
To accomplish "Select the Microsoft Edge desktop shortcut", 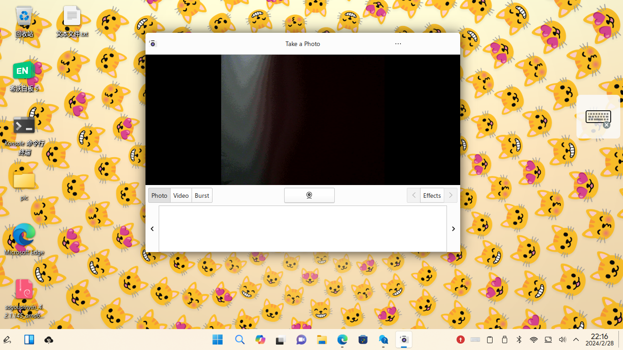I will (x=24, y=240).
